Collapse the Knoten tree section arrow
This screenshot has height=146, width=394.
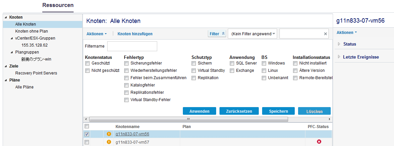(x=5, y=17)
